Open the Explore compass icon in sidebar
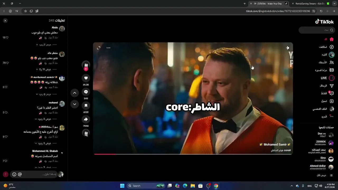The width and height of the screenshot is (338, 190). click(332, 47)
